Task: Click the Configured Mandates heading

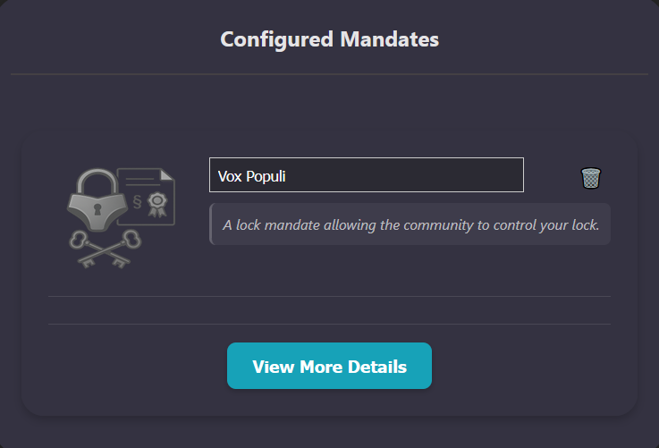Action: (329, 39)
